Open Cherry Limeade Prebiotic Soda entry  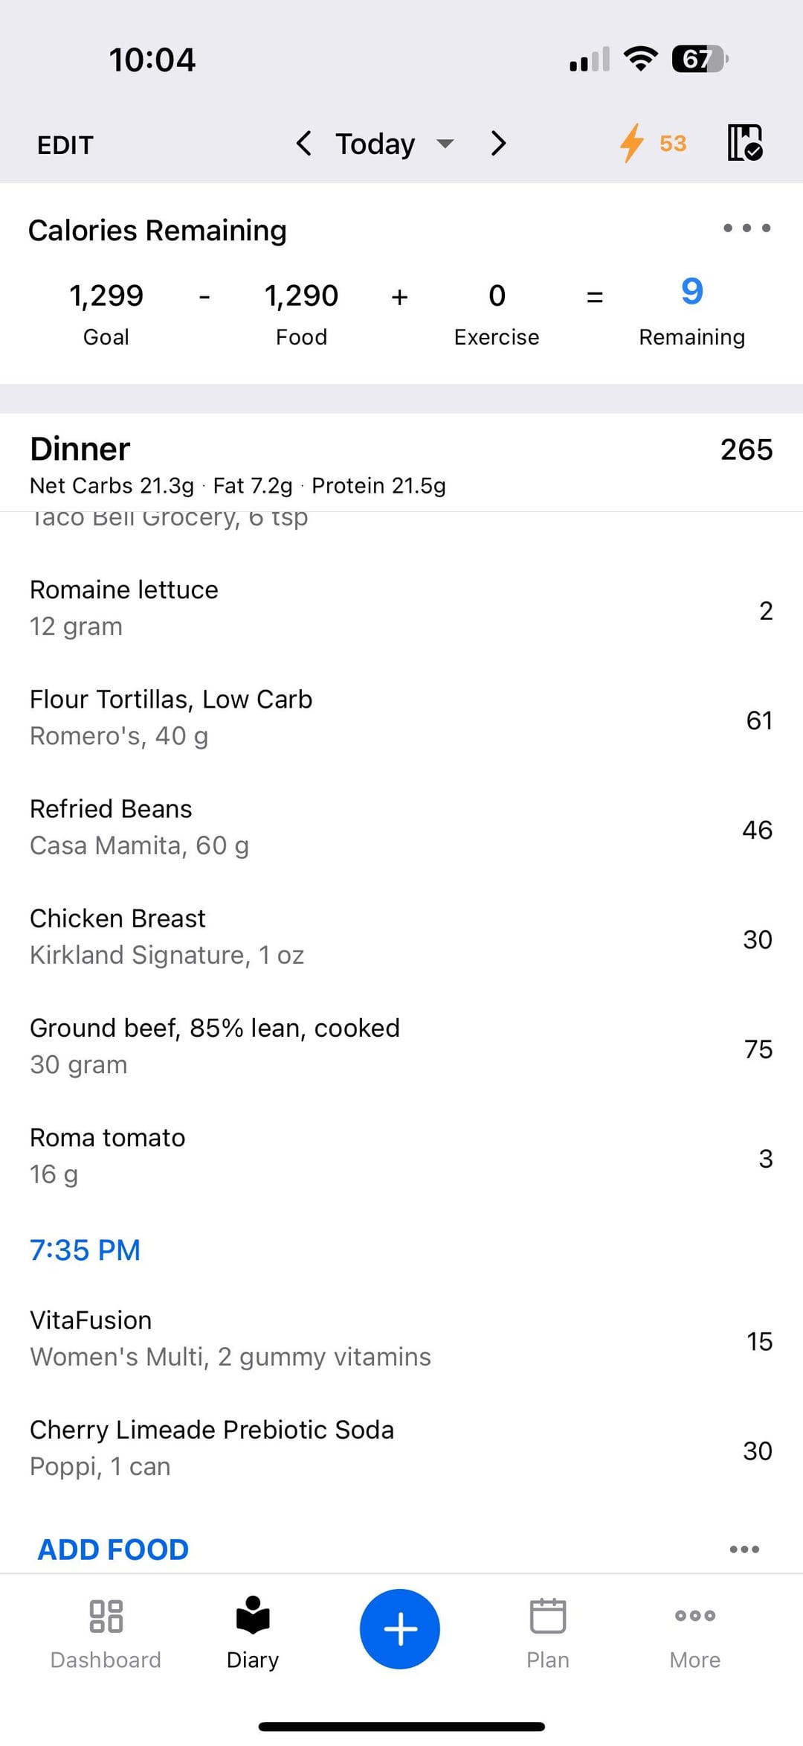(x=401, y=1449)
